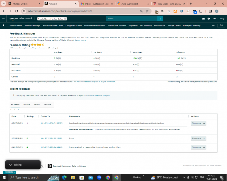The image size is (227, 181).
Task: Open Chrome side panel icon
Action: 210,11
